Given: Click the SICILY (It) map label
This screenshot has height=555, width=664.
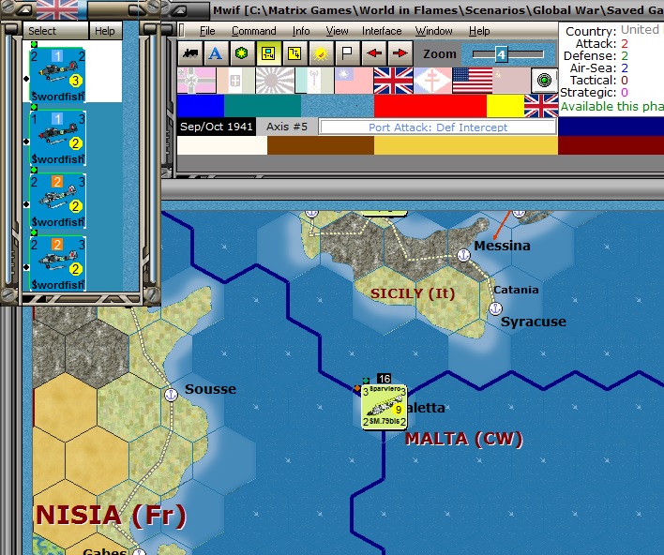Looking at the screenshot, I should click(413, 293).
